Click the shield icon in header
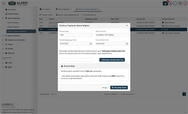The width and height of the screenshot is (188, 114). point(180,4)
